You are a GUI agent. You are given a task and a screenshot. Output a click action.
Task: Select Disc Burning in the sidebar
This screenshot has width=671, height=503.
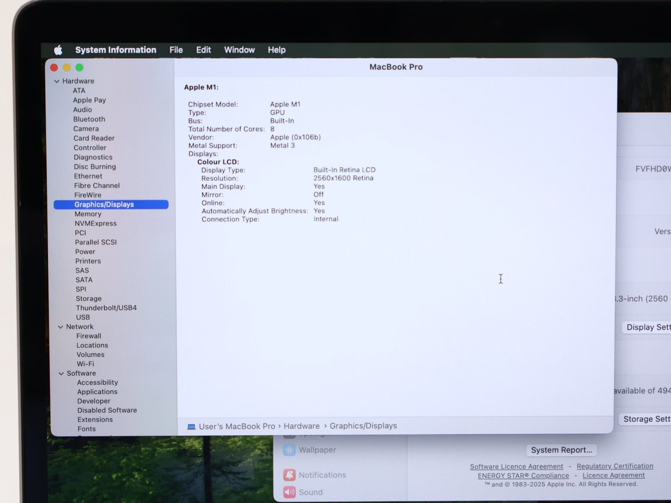pyautogui.click(x=95, y=167)
